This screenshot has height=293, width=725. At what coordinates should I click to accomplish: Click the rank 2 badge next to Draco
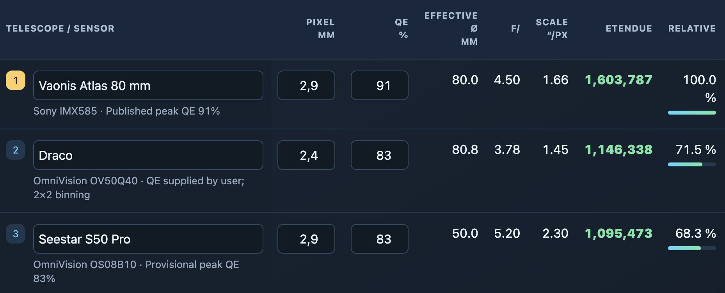[x=16, y=150]
